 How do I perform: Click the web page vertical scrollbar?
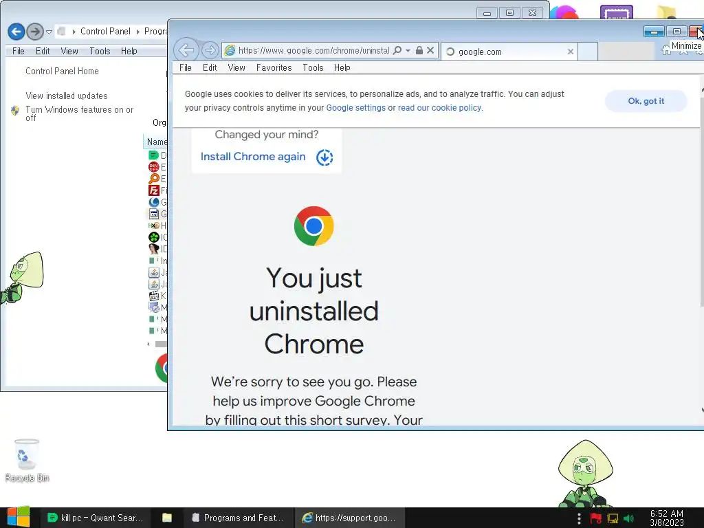coord(702,202)
